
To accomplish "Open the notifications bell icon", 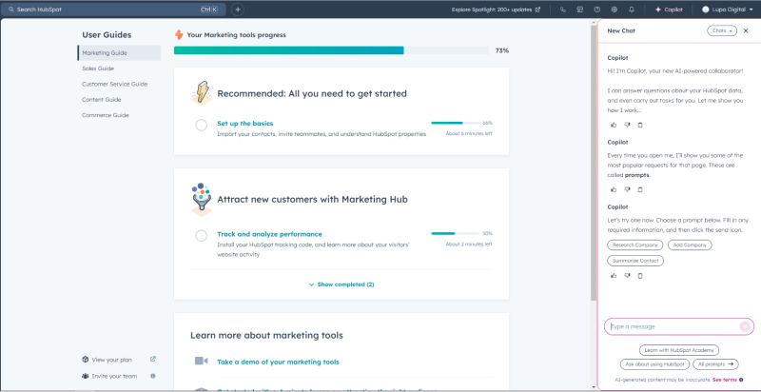I will (x=632, y=10).
